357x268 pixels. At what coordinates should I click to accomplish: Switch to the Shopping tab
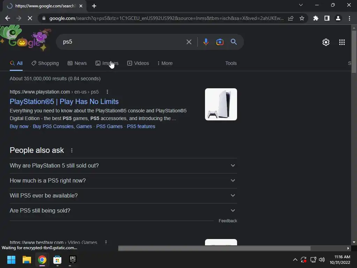(x=45, y=63)
